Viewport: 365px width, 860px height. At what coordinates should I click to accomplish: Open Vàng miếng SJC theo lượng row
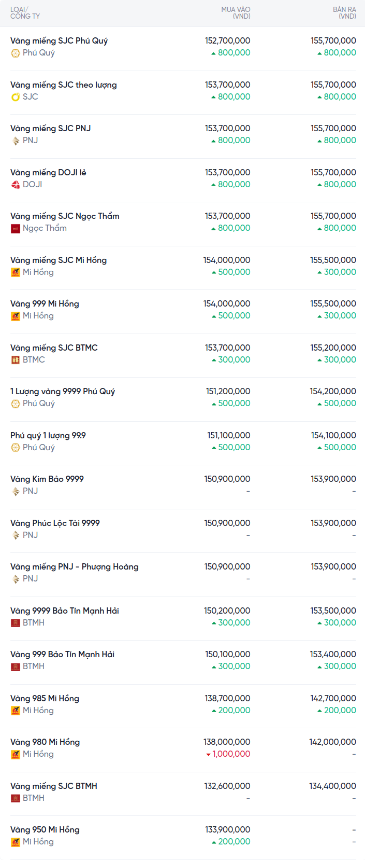tap(64, 85)
